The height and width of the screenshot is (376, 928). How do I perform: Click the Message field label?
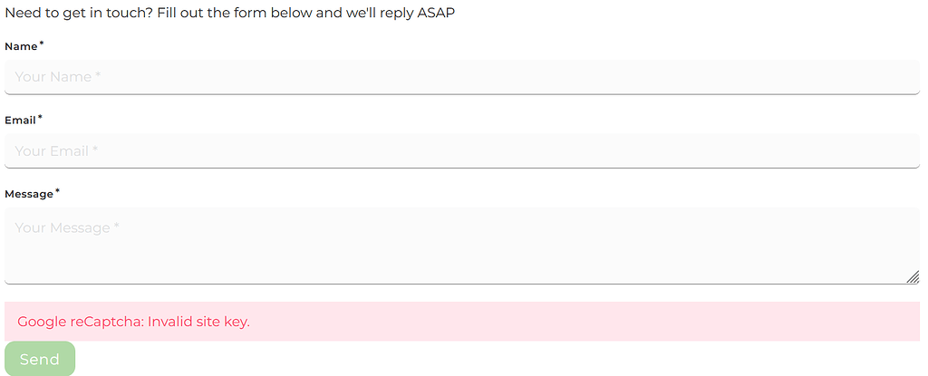[x=29, y=194]
